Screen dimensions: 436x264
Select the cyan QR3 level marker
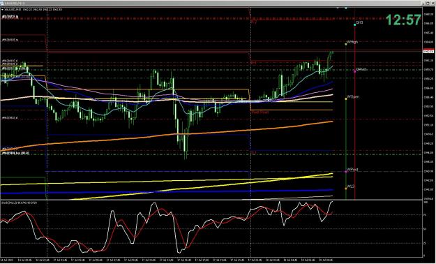pos(355,24)
